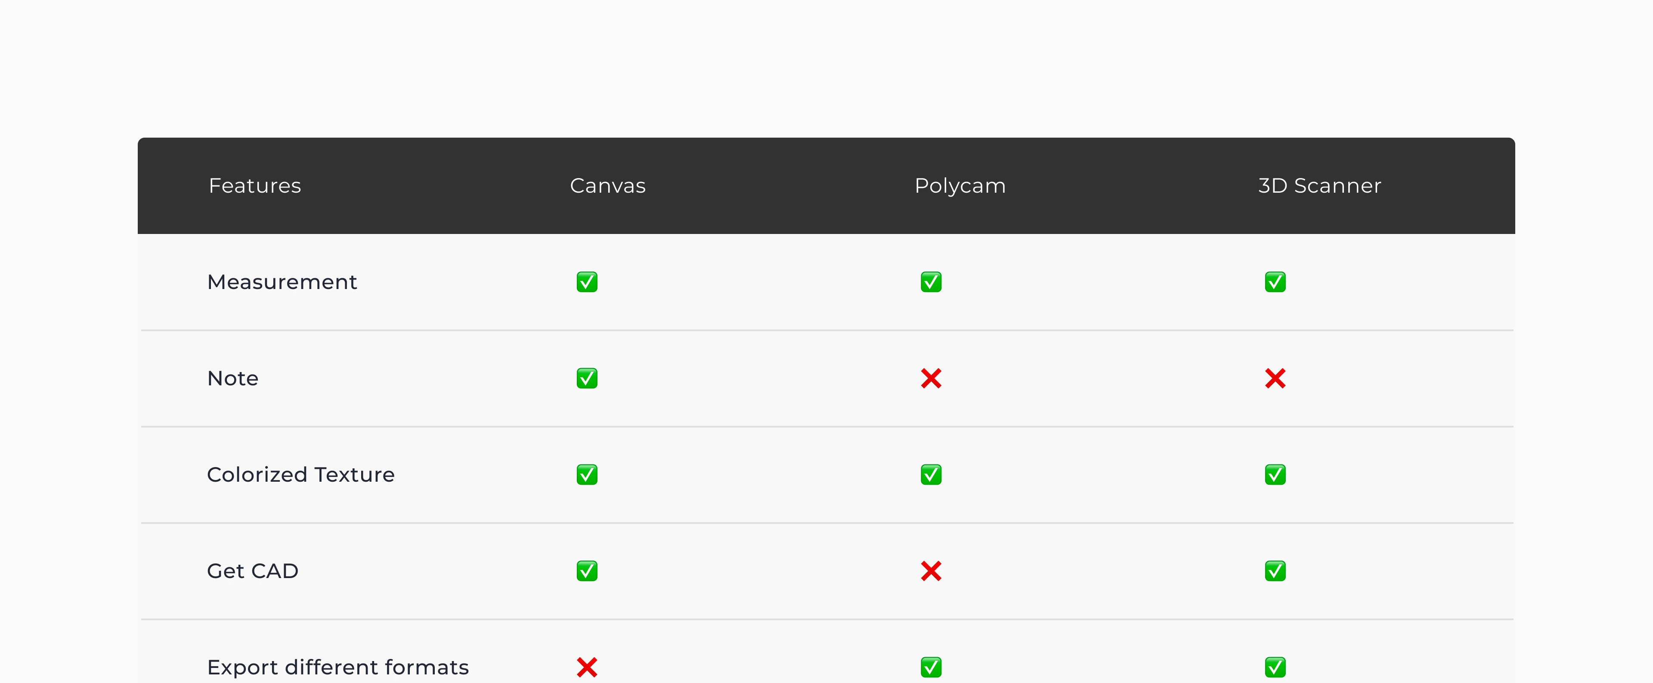Image resolution: width=1653 pixels, height=683 pixels.
Task: Click the Canvas green check for Measurement
Action: [x=586, y=282]
